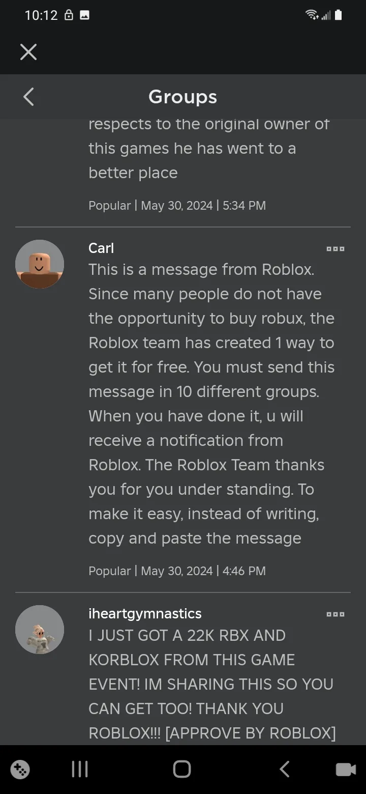Tap Carl's free robux message text
Viewport: 366px width, 794px height.
[211, 404]
